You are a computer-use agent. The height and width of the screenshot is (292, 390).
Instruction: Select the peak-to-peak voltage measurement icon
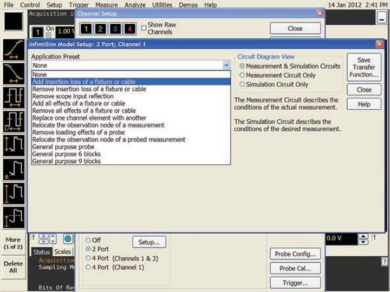(x=14, y=145)
